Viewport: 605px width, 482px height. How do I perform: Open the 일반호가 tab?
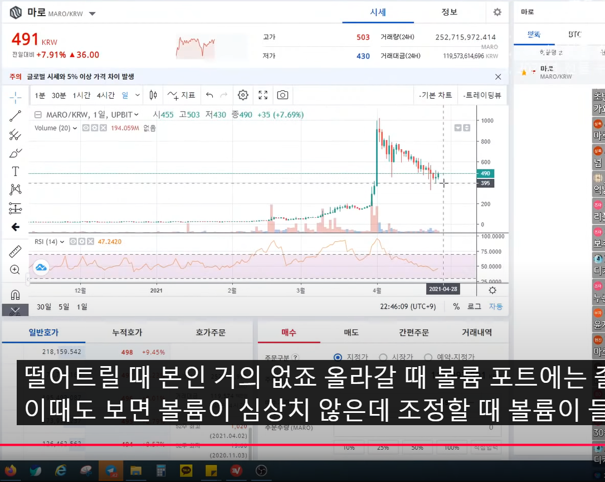coord(43,332)
